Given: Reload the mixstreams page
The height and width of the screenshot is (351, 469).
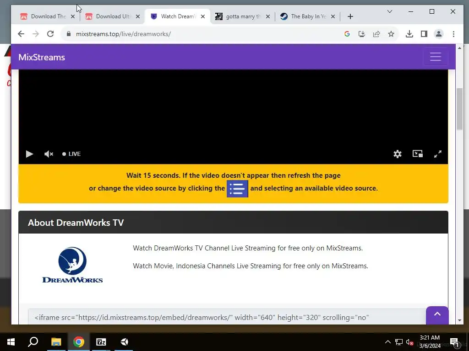Looking at the screenshot, I should click(x=50, y=34).
